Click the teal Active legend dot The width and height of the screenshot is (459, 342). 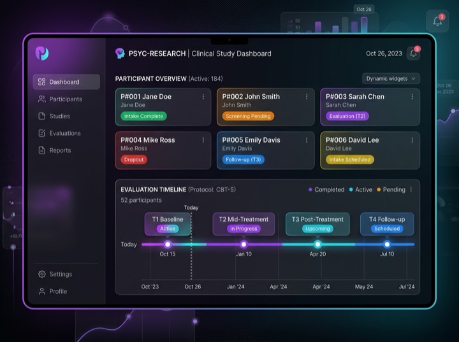pos(351,190)
